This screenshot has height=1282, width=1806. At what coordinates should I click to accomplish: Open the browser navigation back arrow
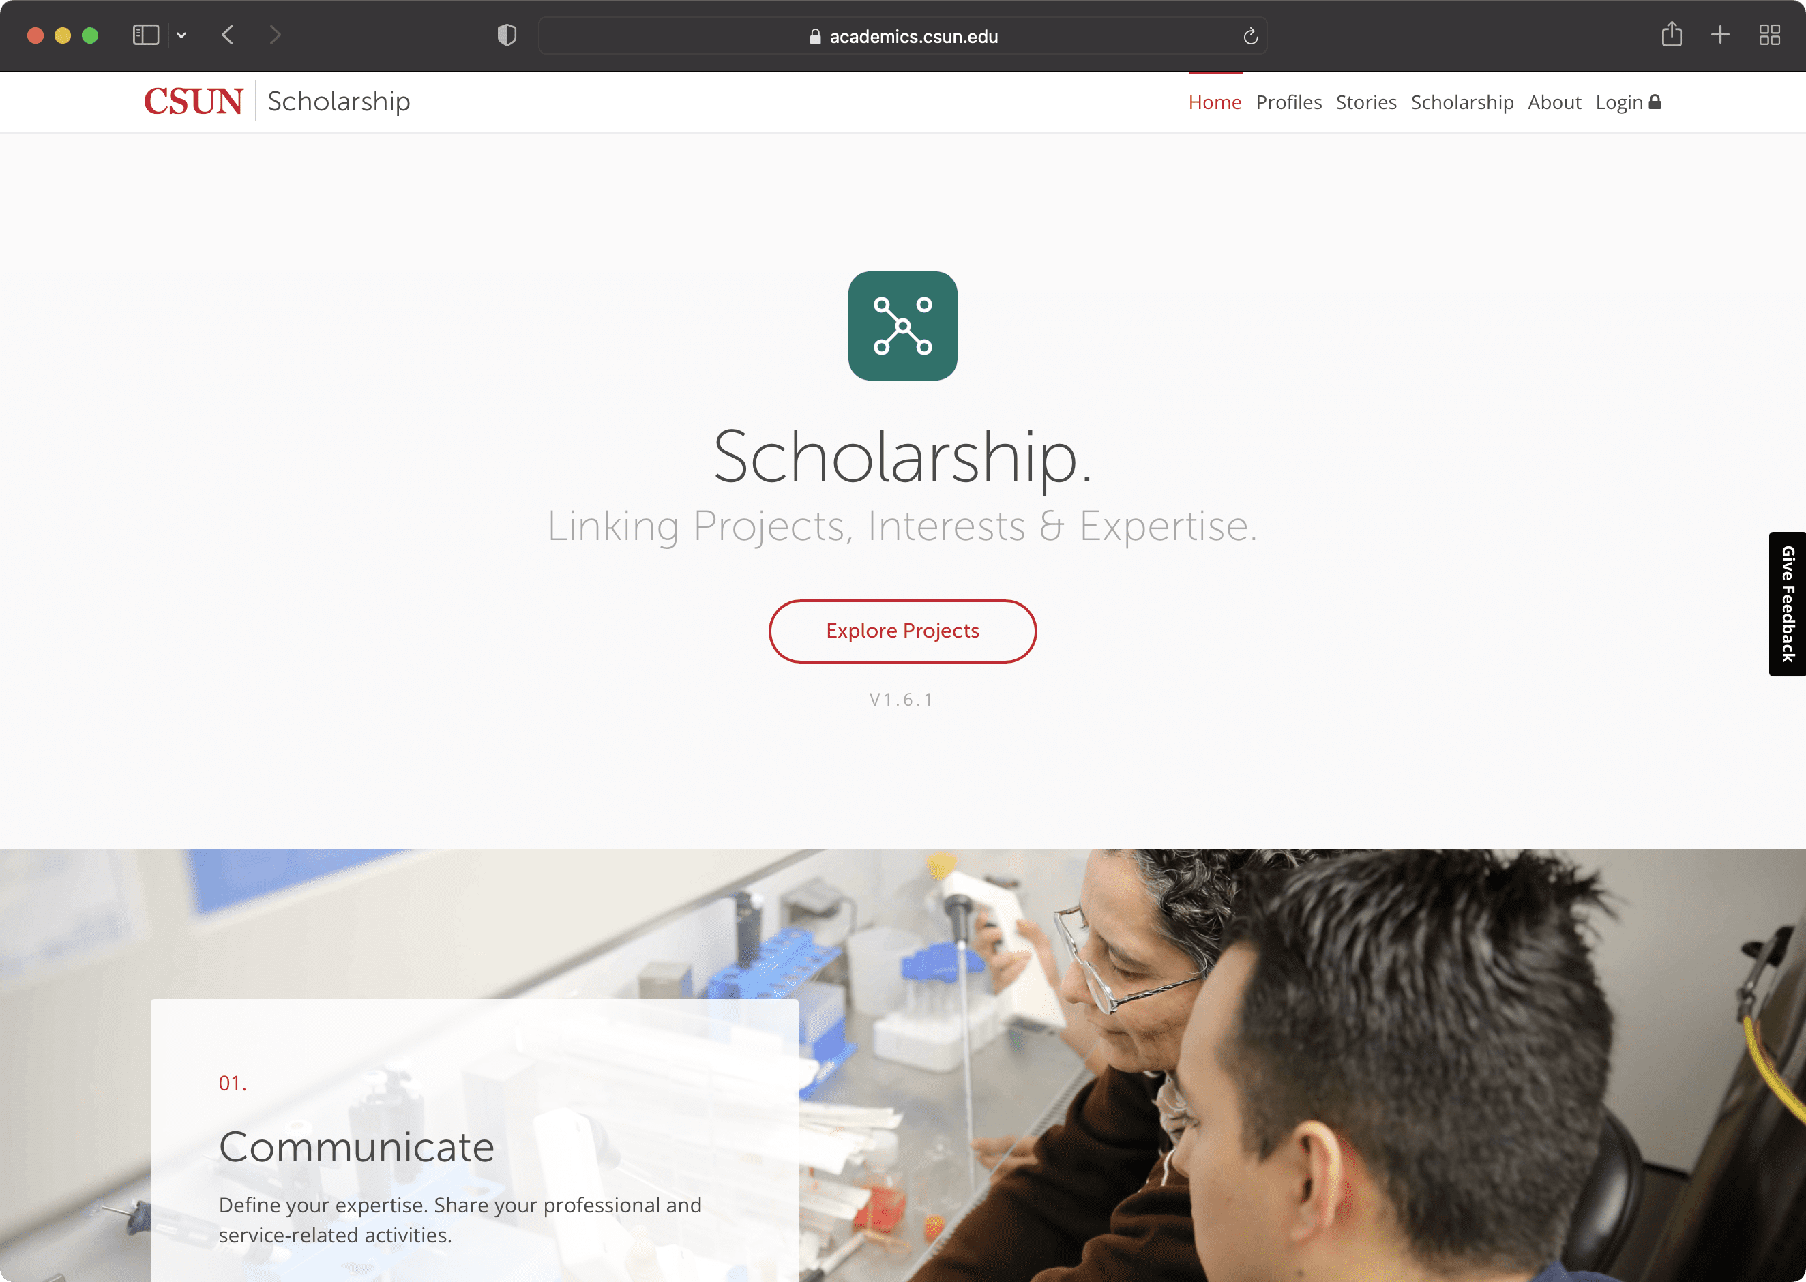click(228, 35)
